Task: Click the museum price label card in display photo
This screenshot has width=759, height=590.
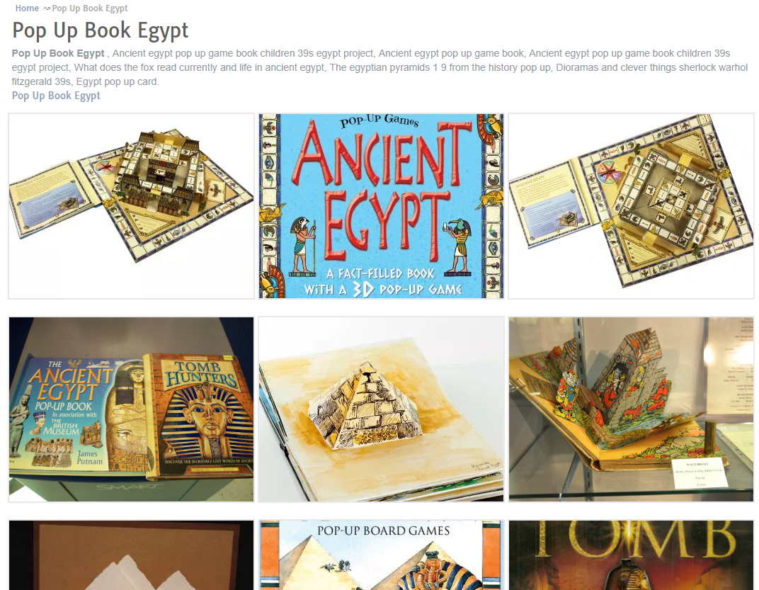Action: coord(700,472)
